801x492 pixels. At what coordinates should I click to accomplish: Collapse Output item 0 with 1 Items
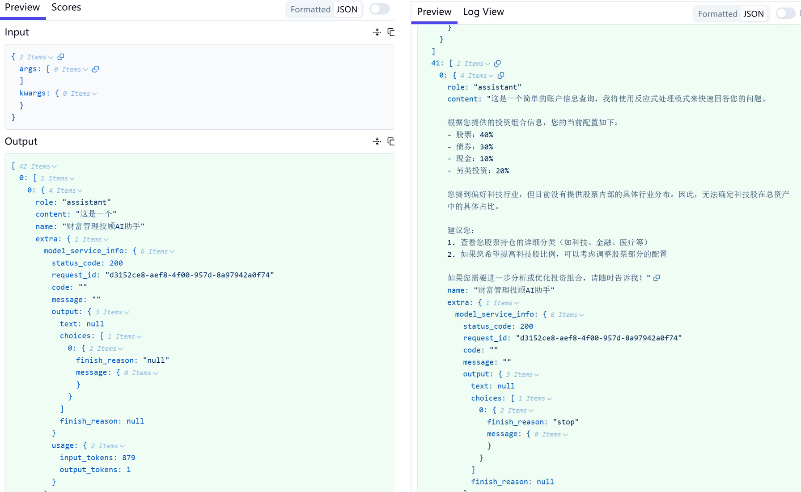tap(72, 178)
